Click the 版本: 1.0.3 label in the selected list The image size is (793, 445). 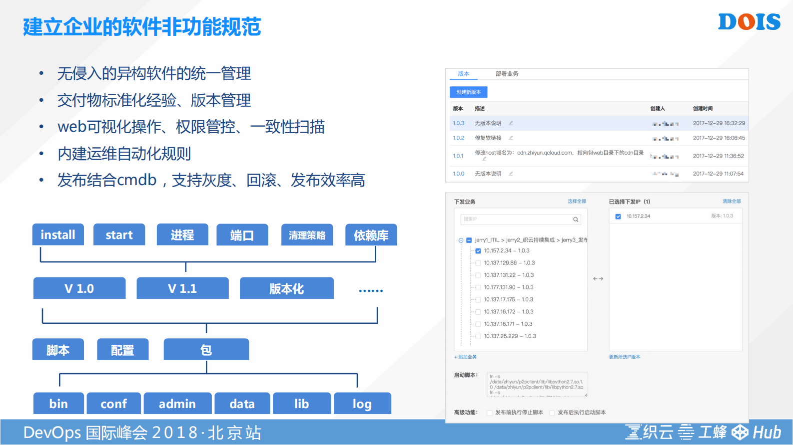click(x=722, y=216)
